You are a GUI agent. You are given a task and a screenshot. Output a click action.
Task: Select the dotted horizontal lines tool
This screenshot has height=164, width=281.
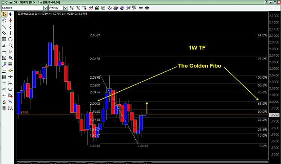click(x=4, y=40)
